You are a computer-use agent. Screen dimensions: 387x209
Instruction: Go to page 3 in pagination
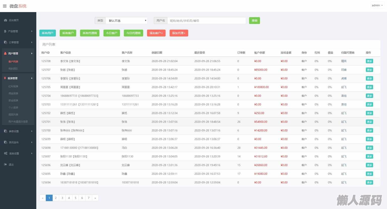[62, 198]
